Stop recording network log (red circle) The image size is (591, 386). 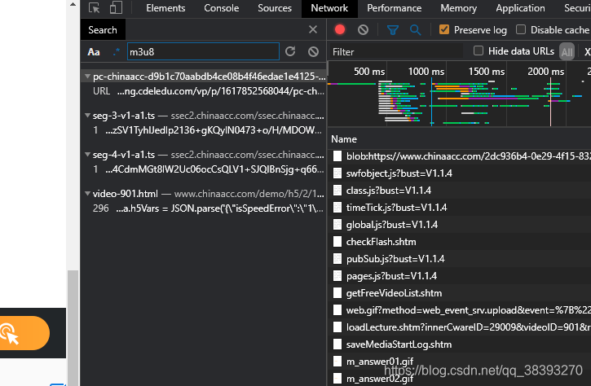[340, 29]
